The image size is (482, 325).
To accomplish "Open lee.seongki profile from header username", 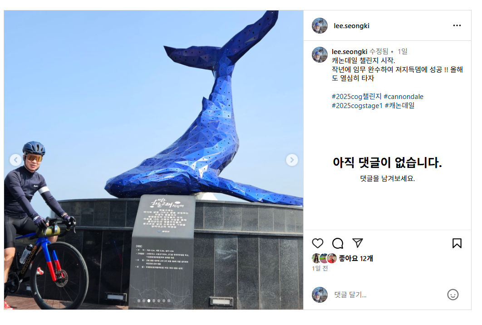I will [351, 26].
